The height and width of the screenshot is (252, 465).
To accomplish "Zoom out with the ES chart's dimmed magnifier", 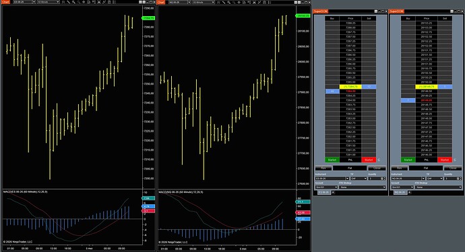I will (79, 2).
